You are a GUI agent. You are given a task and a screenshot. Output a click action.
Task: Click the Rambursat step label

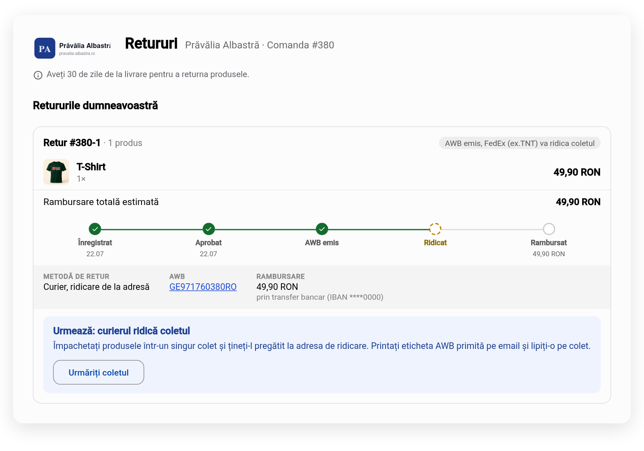[549, 243]
